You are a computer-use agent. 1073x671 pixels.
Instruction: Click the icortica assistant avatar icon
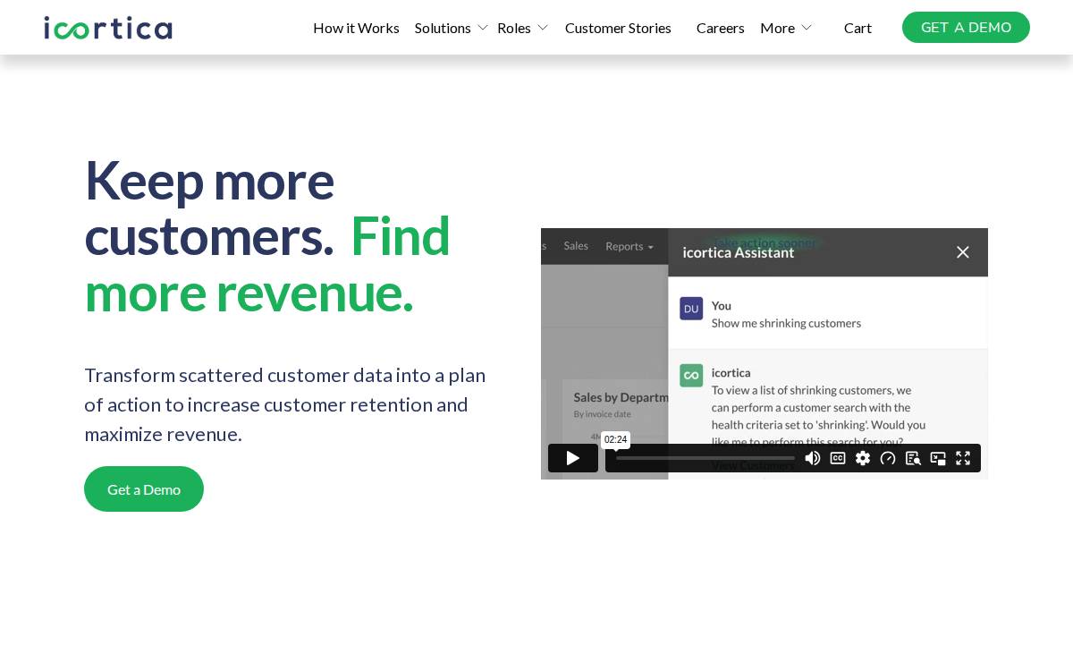pyautogui.click(x=691, y=375)
